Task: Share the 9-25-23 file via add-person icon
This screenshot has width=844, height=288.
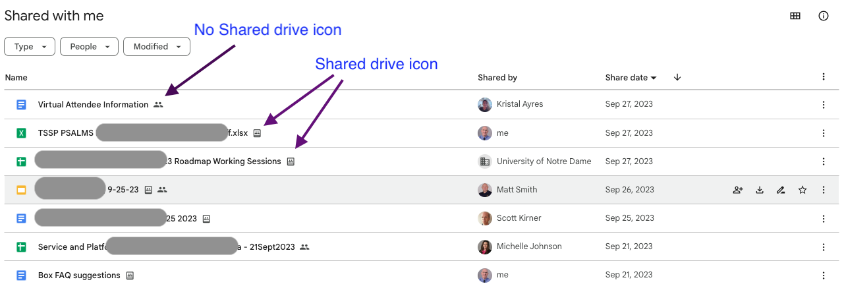Action: coord(738,190)
